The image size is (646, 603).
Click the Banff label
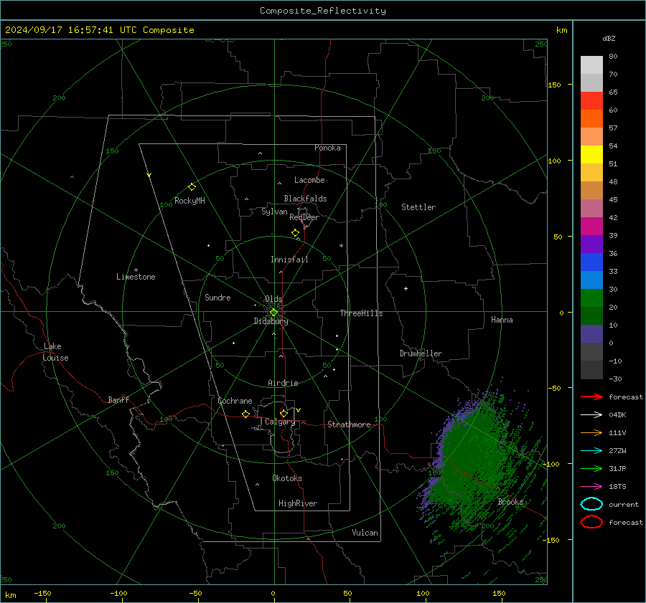coord(118,400)
